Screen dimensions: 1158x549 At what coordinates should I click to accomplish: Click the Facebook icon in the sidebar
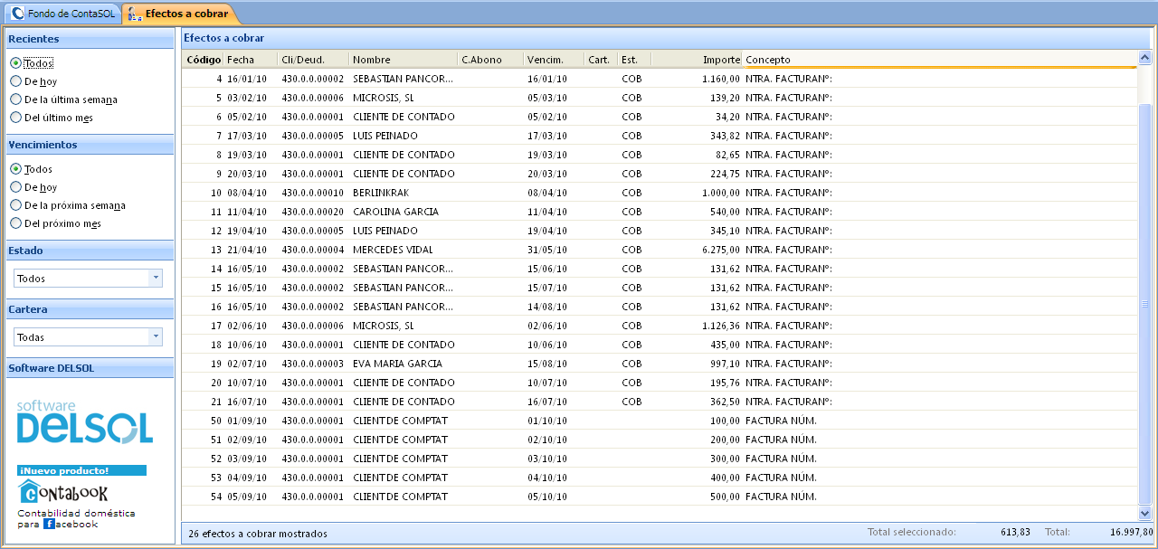(x=49, y=524)
